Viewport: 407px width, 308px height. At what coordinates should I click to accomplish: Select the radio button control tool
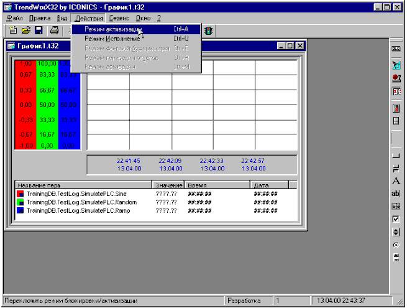coord(396,245)
